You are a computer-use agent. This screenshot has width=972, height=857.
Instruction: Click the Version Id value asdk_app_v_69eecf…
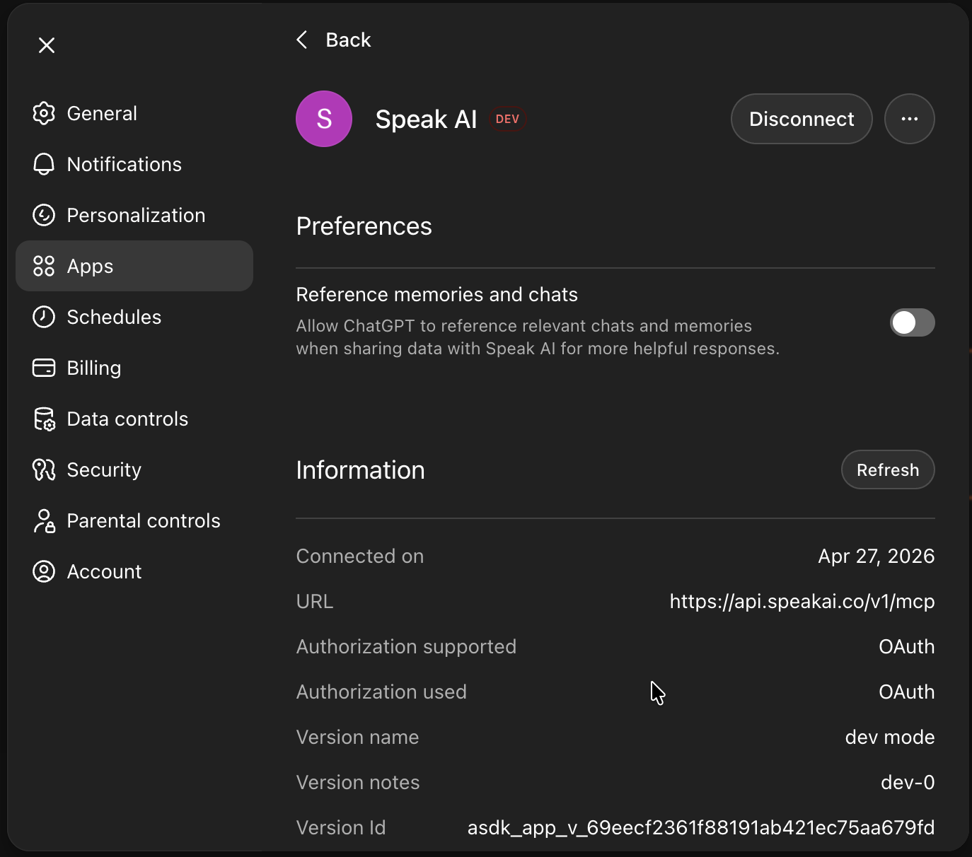pyautogui.click(x=701, y=828)
